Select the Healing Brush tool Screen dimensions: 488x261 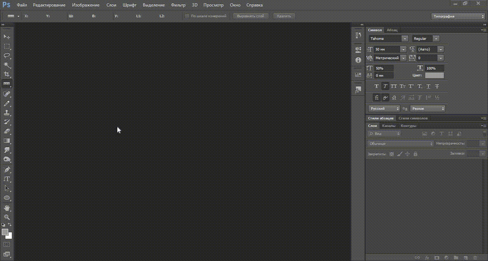pos(7,94)
